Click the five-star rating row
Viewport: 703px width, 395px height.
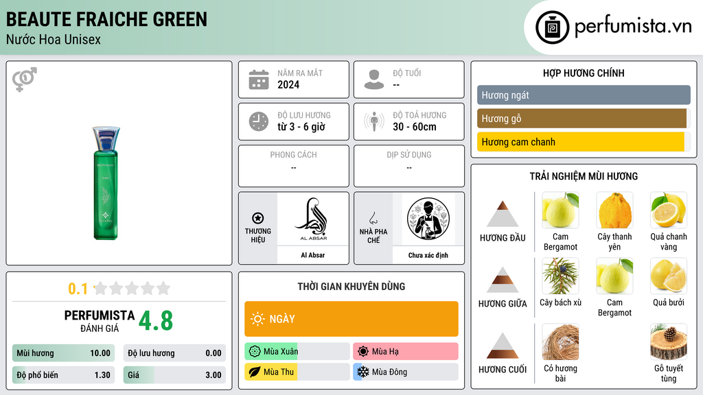click(x=132, y=288)
